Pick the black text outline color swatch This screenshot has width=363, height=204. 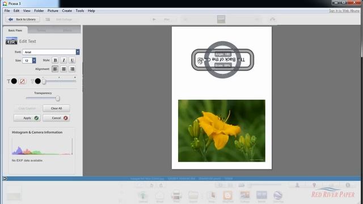click(38, 81)
